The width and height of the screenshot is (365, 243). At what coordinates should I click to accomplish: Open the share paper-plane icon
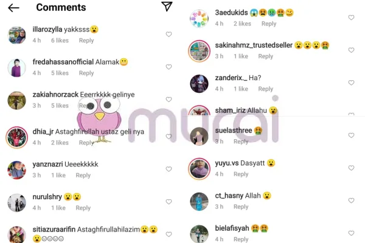coord(167,7)
